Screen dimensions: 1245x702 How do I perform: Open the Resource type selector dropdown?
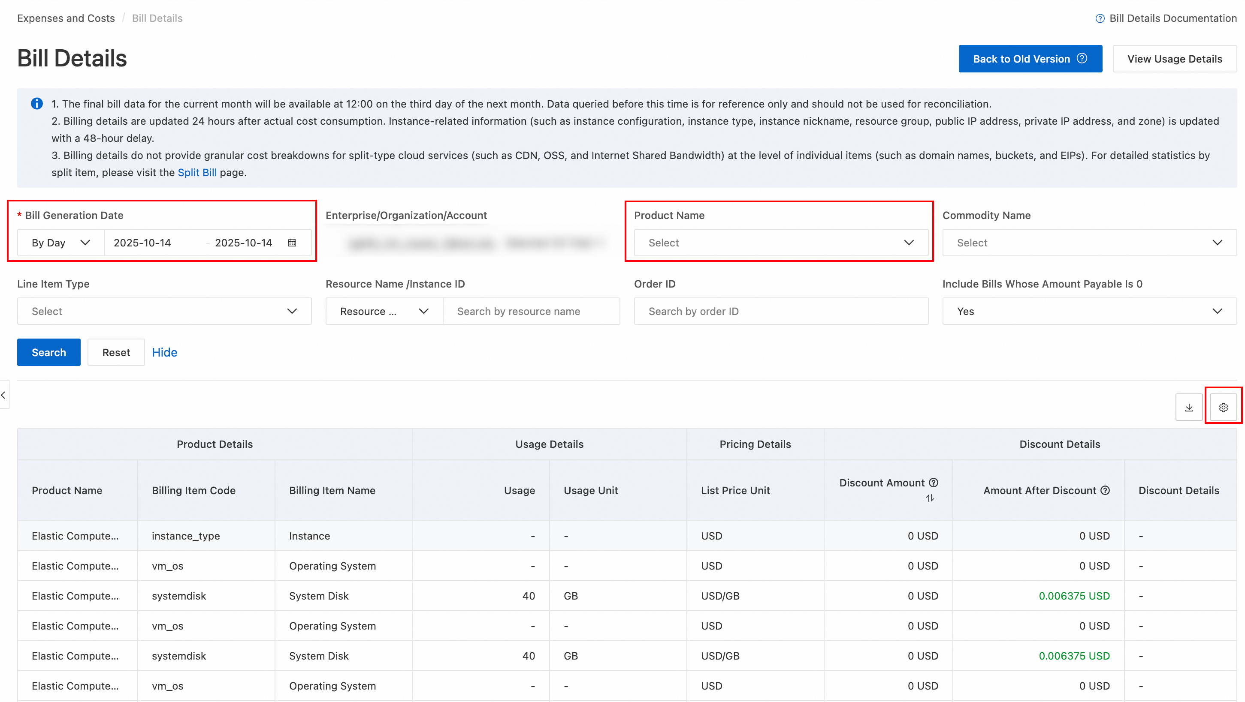[x=384, y=311]
